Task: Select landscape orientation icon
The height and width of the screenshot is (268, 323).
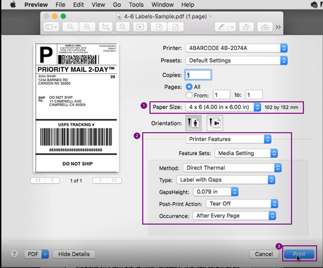Action: coord(215,123)
